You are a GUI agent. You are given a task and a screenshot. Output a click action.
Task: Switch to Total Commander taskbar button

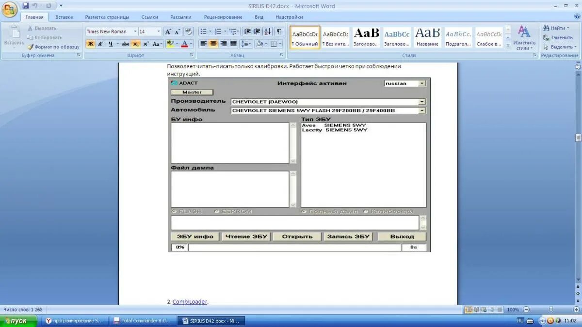pos(142,321)
